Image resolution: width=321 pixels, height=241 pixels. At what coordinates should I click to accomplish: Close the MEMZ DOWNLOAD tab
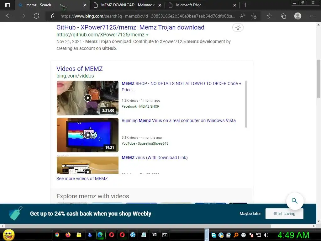160,5
